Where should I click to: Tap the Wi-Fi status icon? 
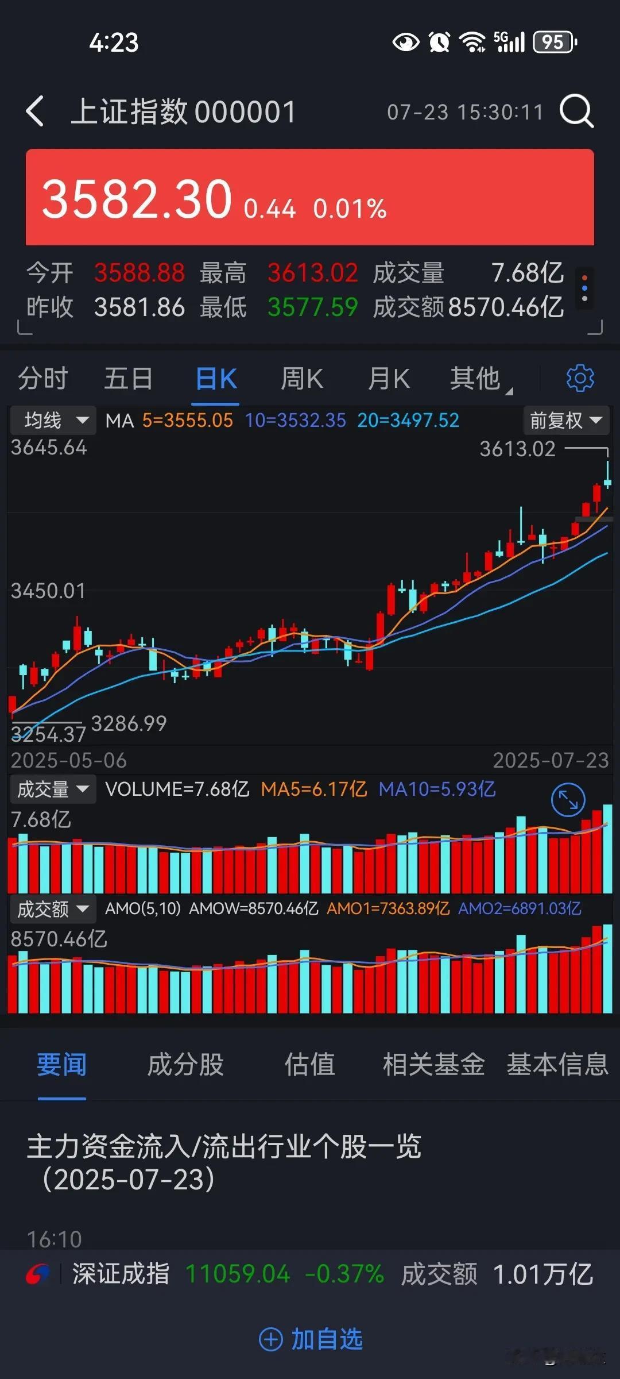pyautogui.click(x=472, y=42)
